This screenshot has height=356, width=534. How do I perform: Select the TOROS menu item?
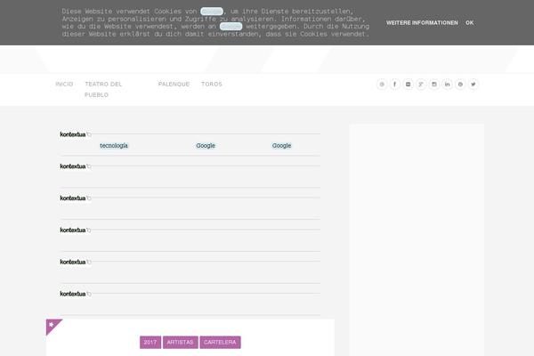212,85
